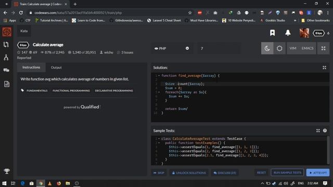This screenshot has width=333, height=187.
Task: Open the docs page sidebar icon
Action: pyautogui.click(x=7, y=84)
